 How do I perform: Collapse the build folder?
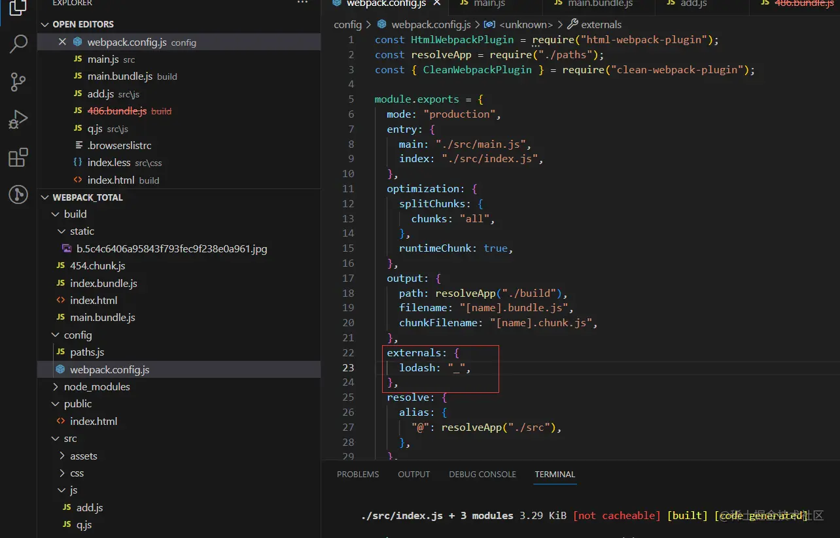(x=56, y=214)
